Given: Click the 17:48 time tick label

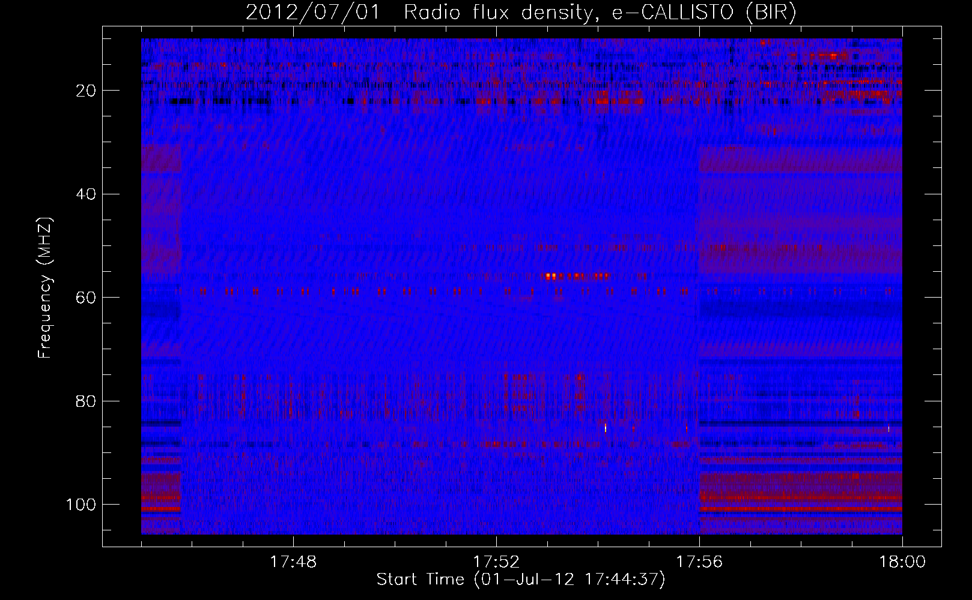Looking at the screenshot, I should click(x=293, y=562).
